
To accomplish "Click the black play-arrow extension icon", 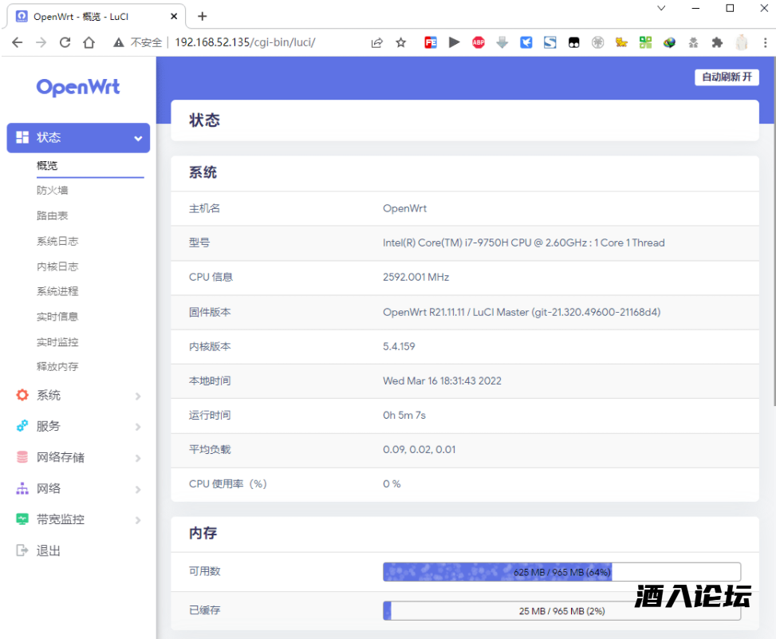I will [455, 42].
